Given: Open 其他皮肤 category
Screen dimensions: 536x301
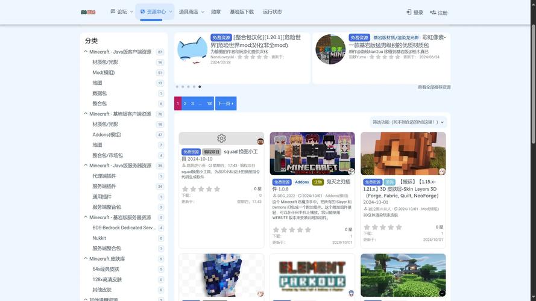Looking at the screenshot, I should point(102,290).
